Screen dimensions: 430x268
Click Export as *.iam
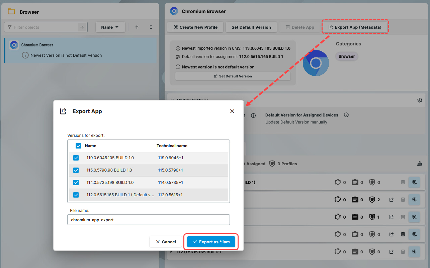click(x=211, y=242)
